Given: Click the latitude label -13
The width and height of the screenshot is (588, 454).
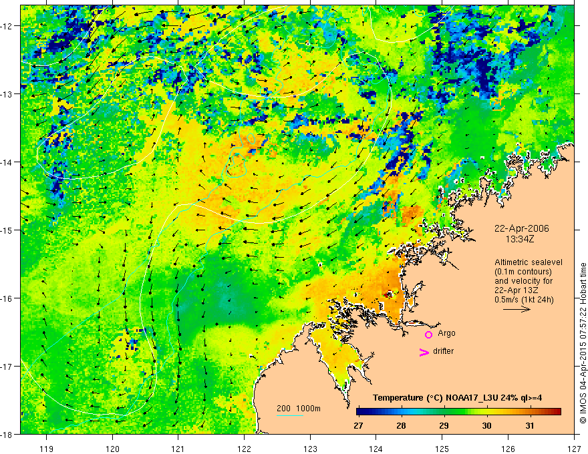Looking at the screenshot, I should pyautogui.click(x=7, y=94).
